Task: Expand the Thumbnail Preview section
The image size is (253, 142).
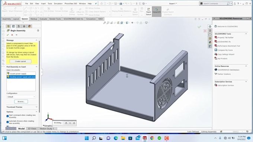Action: tap(22, 107)
